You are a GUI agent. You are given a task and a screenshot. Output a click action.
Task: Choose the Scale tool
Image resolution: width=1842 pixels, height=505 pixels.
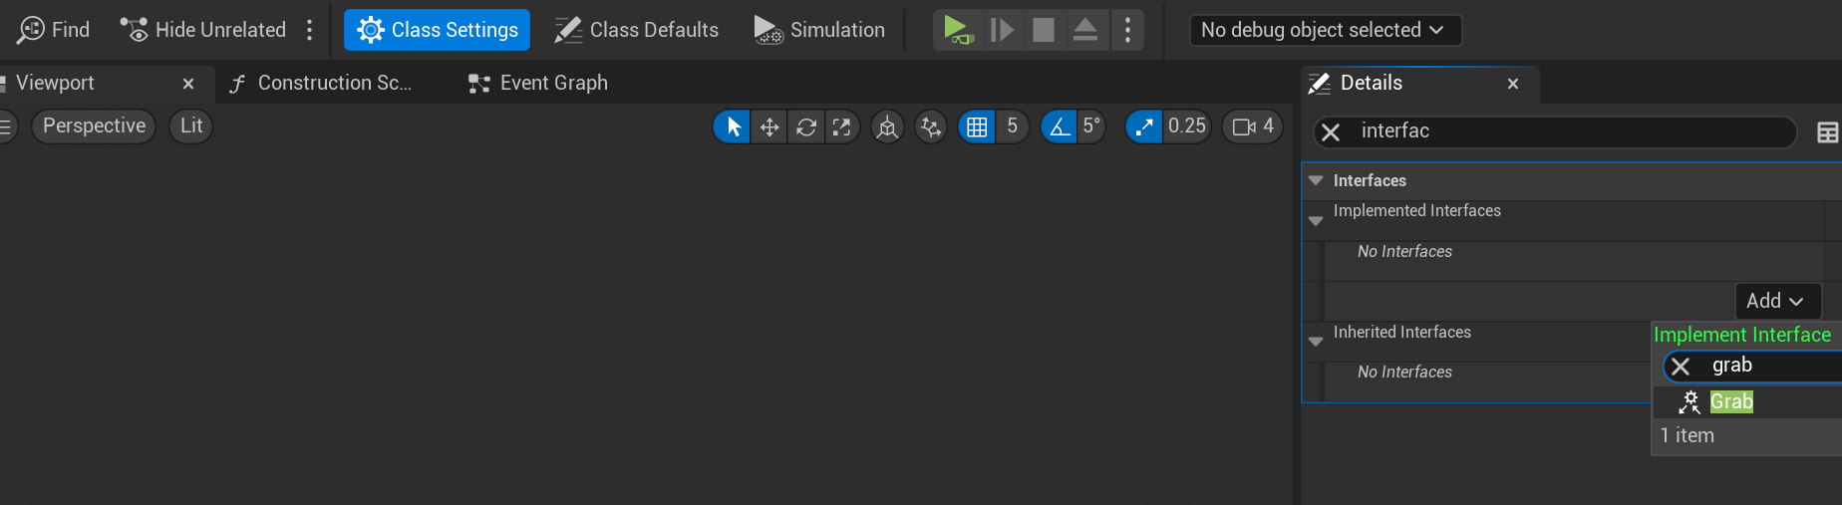[842, 126]
